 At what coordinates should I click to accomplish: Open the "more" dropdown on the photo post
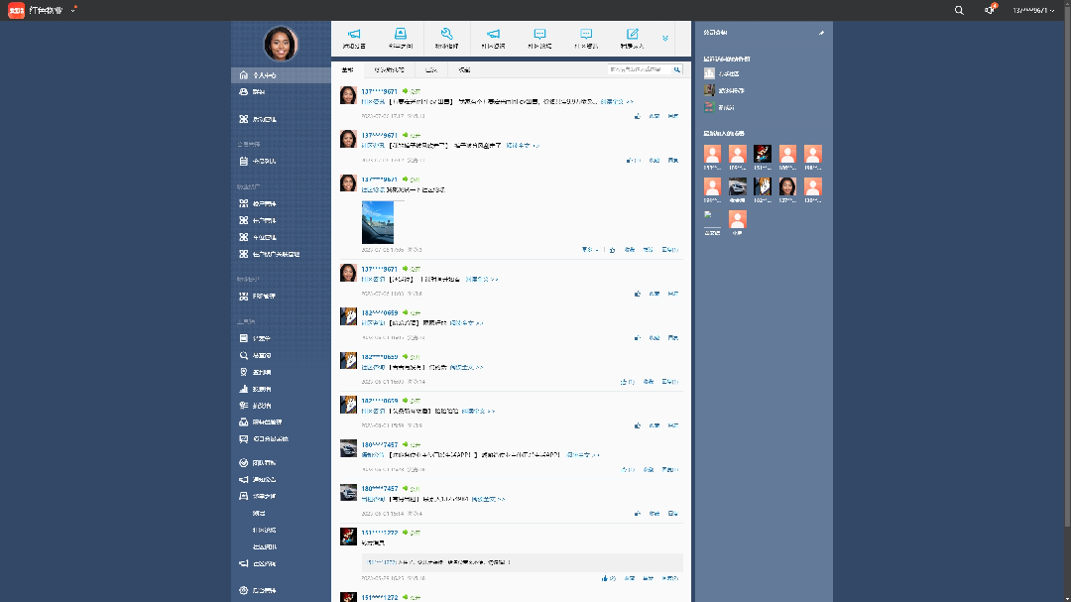590,250
